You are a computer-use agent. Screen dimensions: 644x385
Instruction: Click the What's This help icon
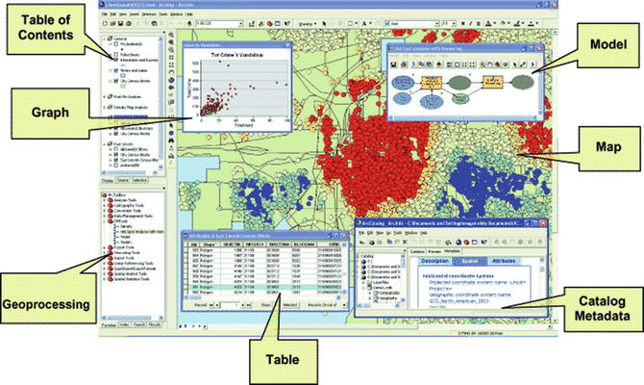(287, 23)
